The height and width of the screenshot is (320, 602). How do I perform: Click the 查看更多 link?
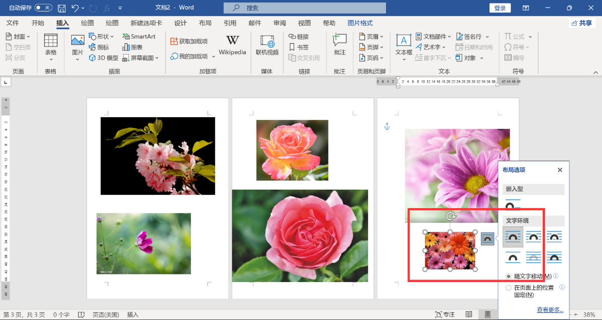tap(550, 310)
